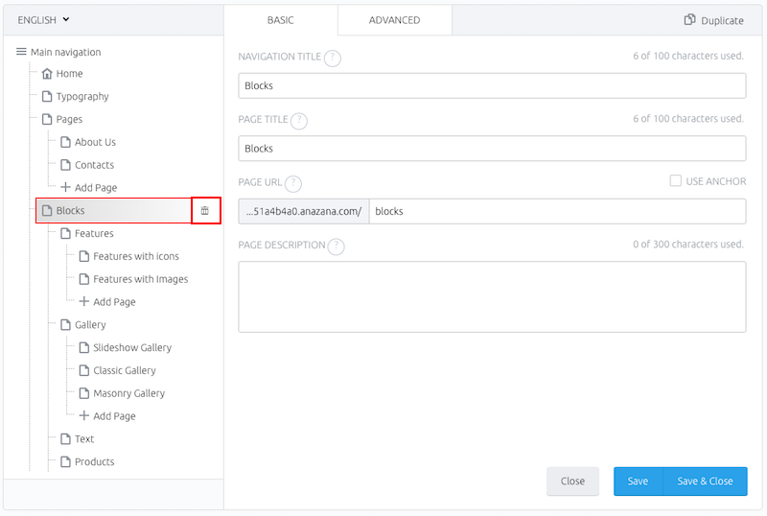Image resolution: width=767 pixels, height=516 pixels.
Task: Click the page icon beside Features
Action: click(65, 233)
